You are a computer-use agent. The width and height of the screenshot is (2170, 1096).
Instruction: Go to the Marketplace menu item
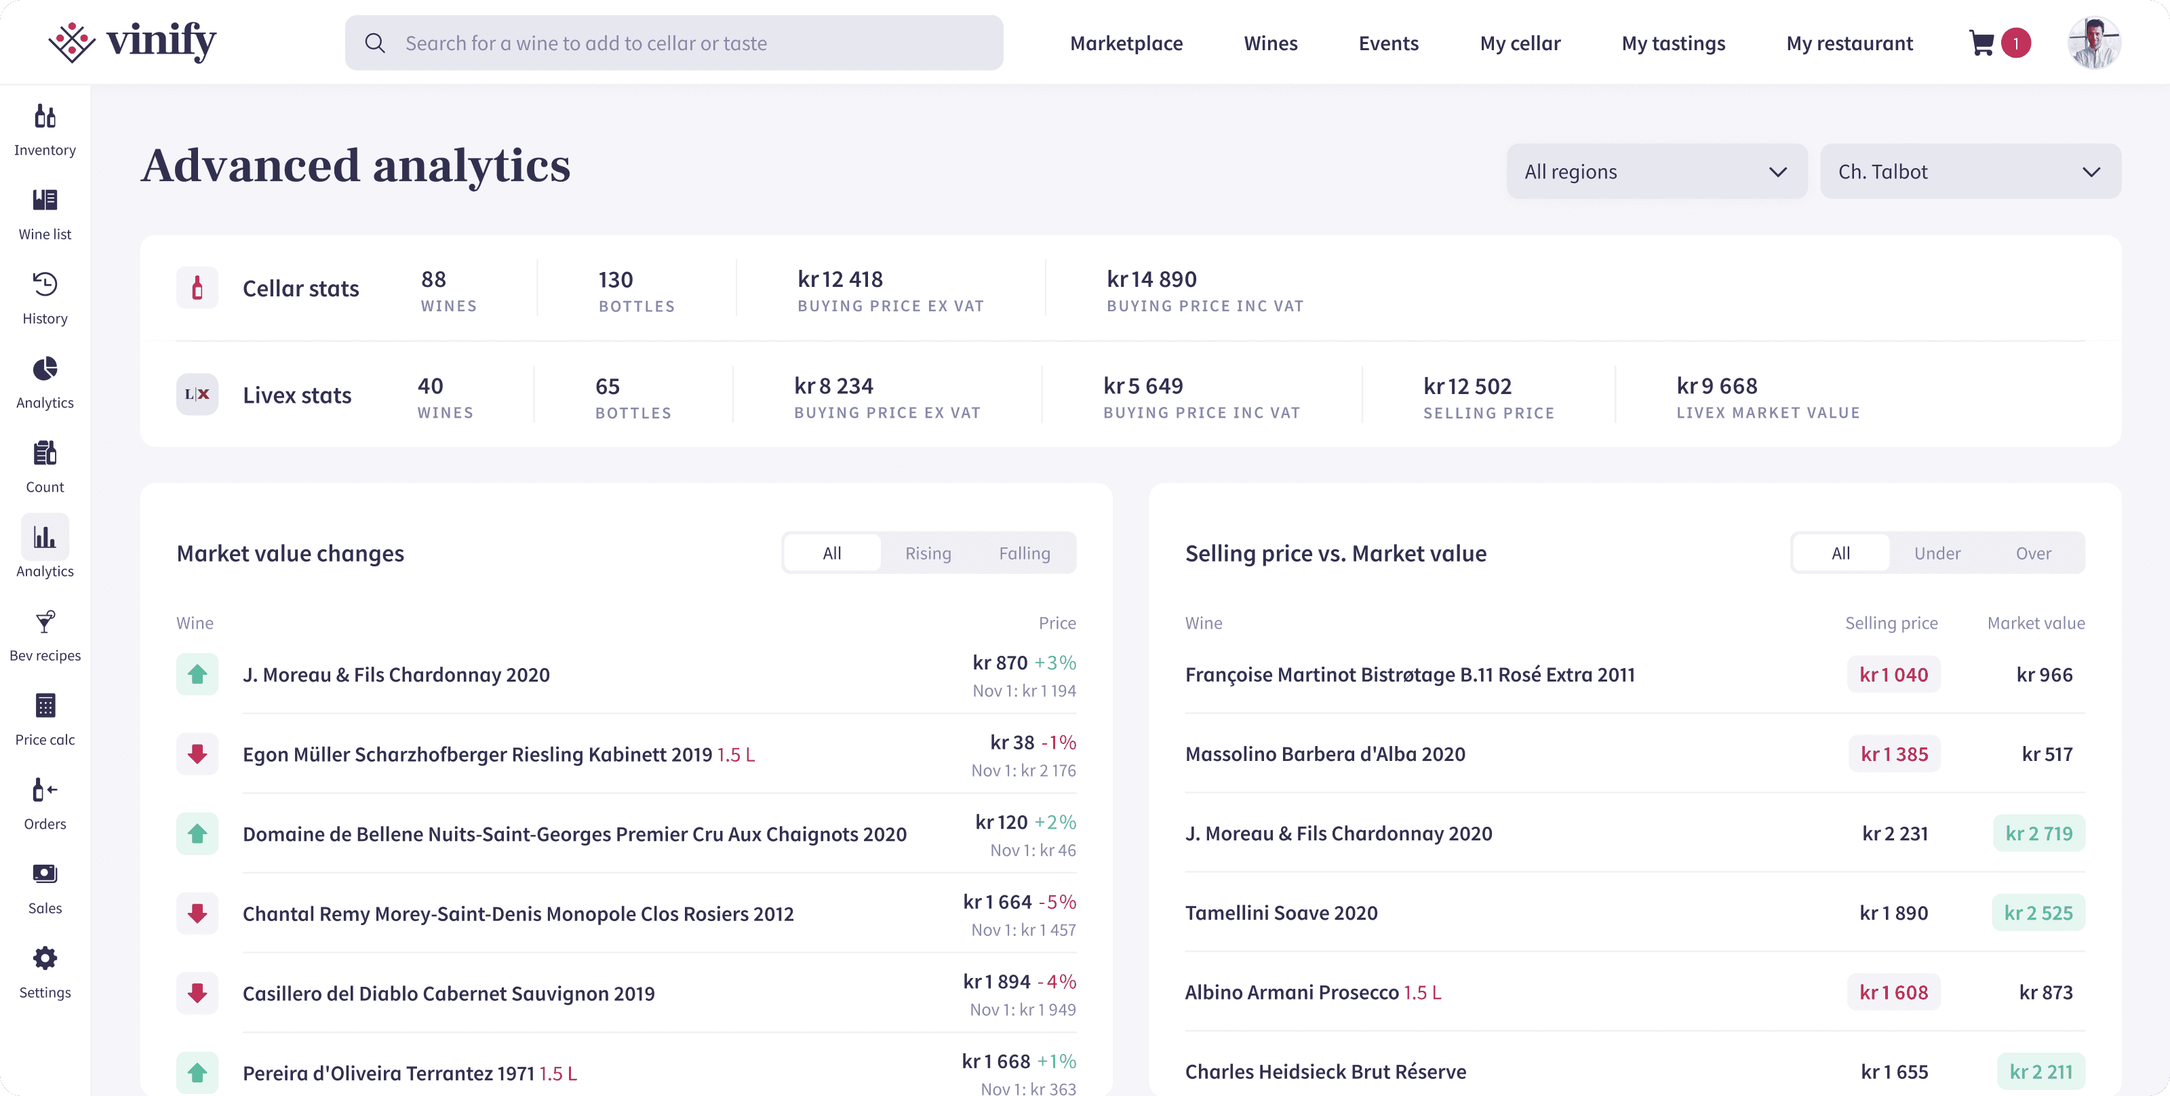click(x=1126, y=43)
